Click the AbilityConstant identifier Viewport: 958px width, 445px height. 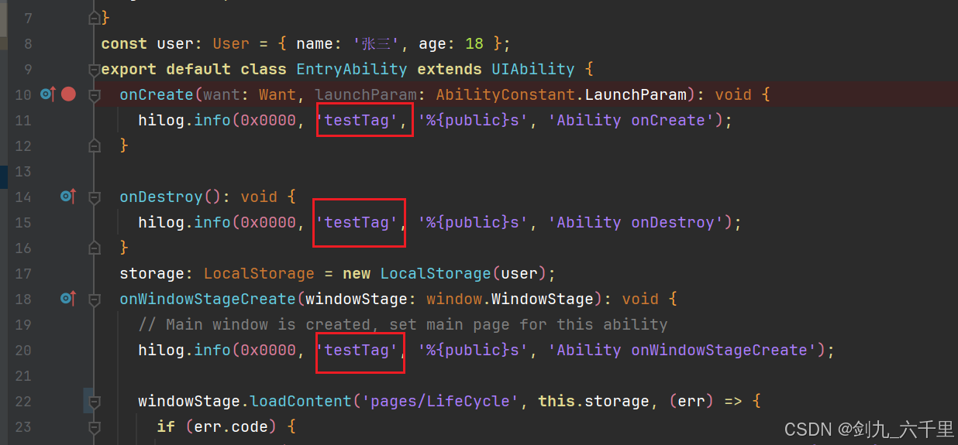[506, 94]
